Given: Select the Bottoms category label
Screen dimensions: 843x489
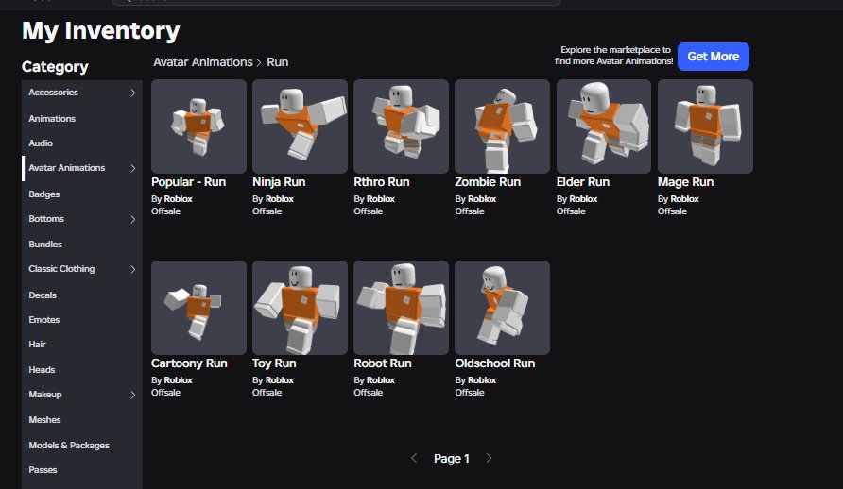Looking at the screenshot, I should point(46,218).
